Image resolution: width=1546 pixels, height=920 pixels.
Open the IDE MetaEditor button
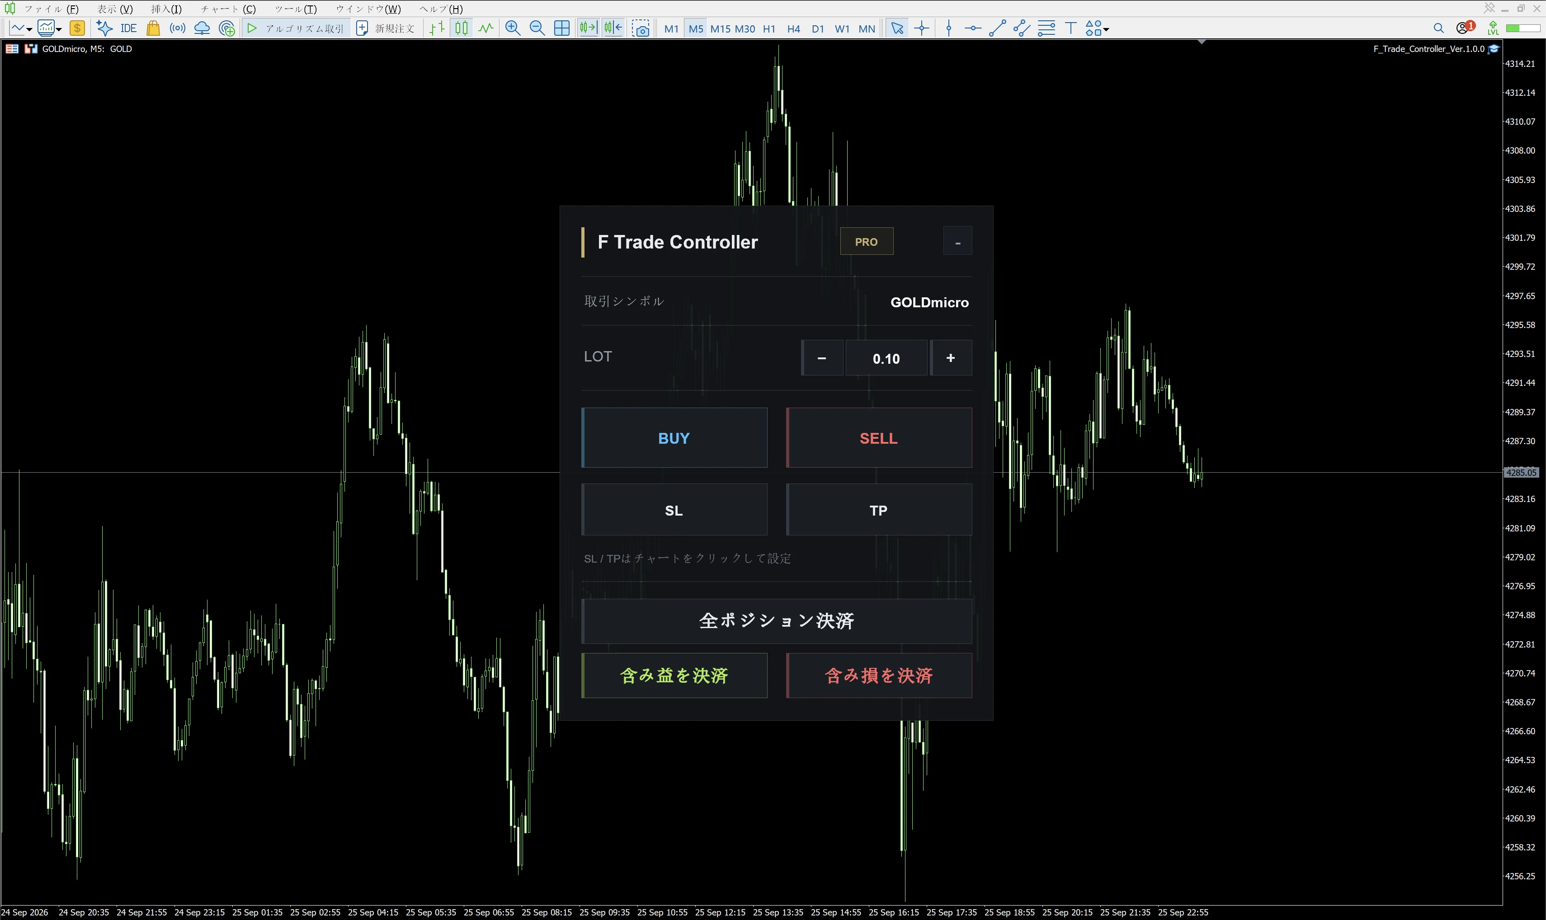click(x=128, y=28)
